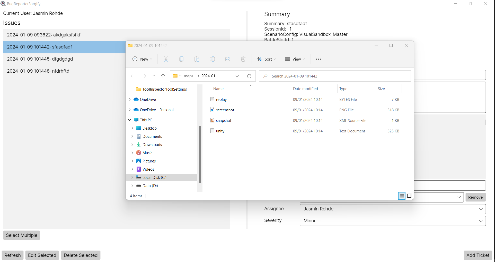Screen dimensions: 495x262
Task: Expand the Local Disk (C:) tree node
Action: pyautogui.click(x=132, y=177)
